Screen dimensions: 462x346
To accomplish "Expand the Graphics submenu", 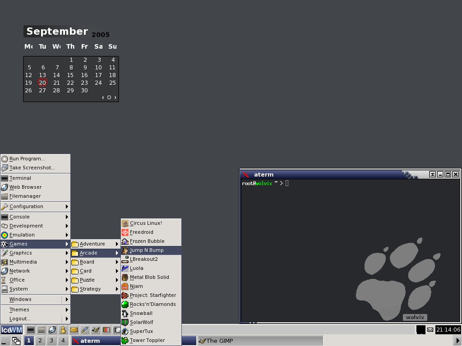I will [35, 253].
